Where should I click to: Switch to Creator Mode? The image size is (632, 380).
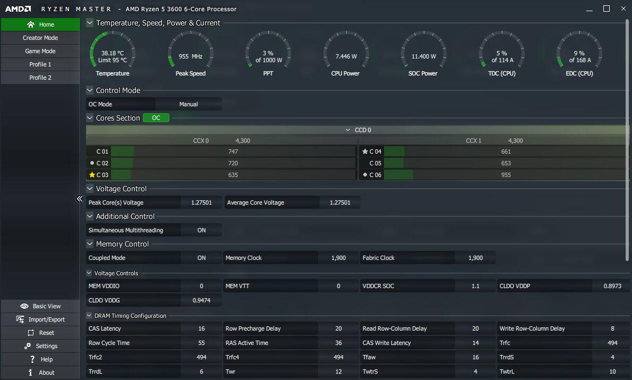(40, 38)
